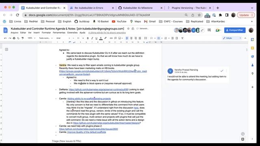Insert a link with the chain icon
260x146 pixels.
[111, 38]
